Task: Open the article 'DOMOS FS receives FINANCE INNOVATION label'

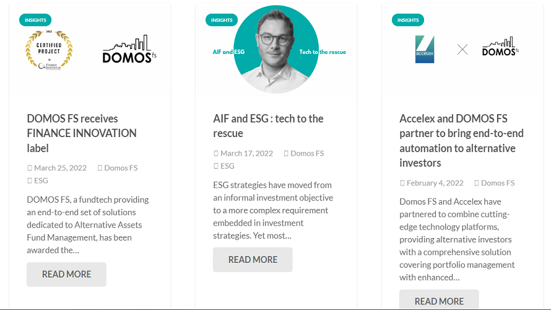Action: [x=82, y=133]
